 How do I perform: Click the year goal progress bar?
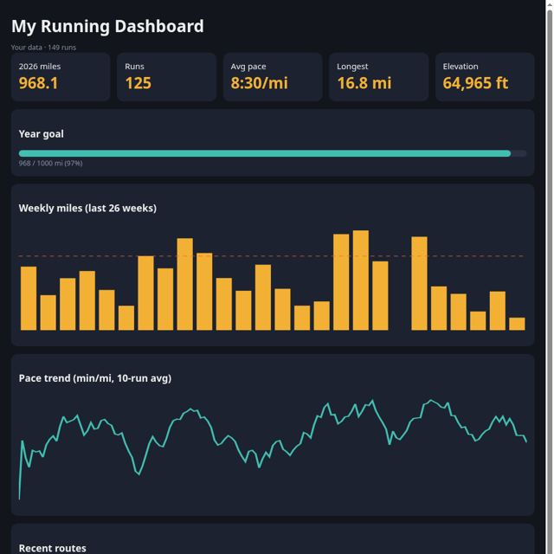pyautogui.click(x=273, y=153)
